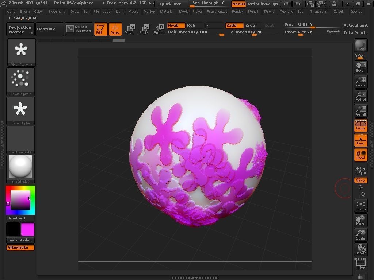374x280 pixels.
Task: Open Projection Master
Action: (x=20, y=29)
